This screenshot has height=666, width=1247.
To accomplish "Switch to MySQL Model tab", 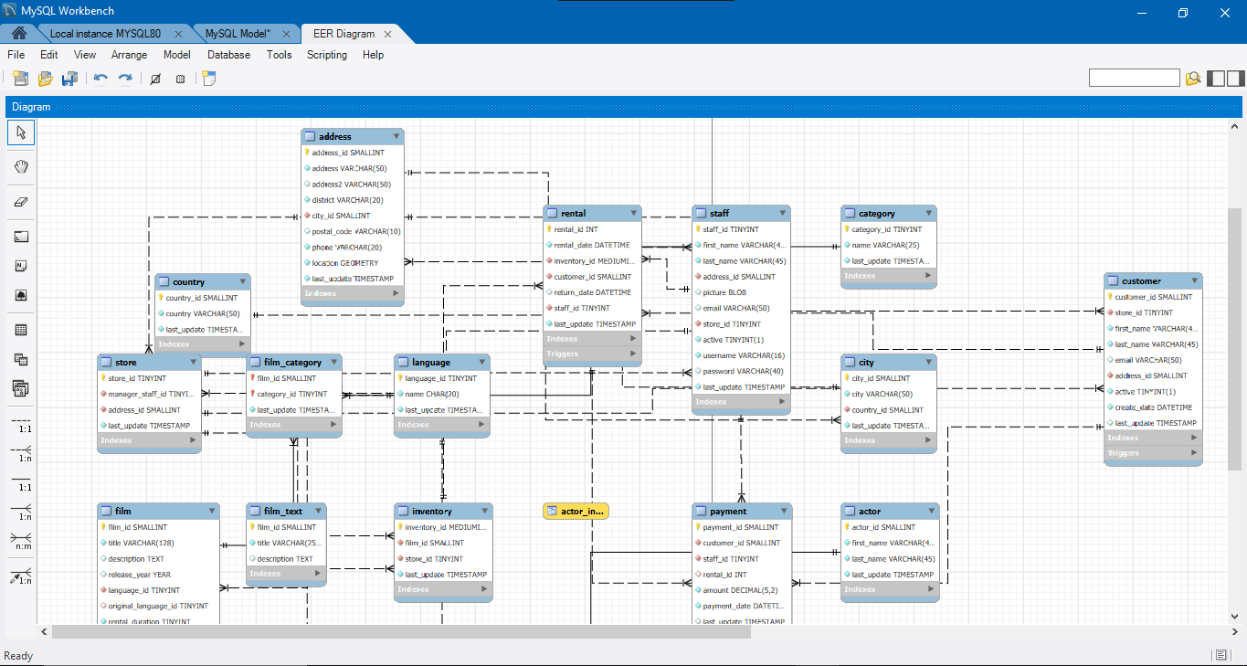I will click(x=238, y=34).
